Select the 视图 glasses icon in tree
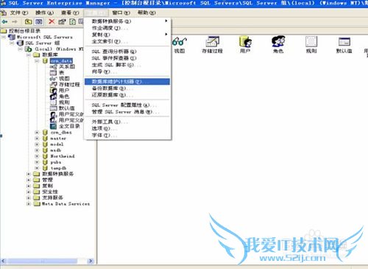Viewport: 368px width, 269px height. click(x=53, y=79)
